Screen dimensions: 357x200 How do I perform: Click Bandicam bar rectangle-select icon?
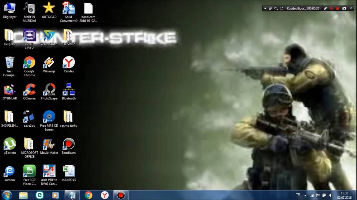pyautogui.click(x=282, y=9)
